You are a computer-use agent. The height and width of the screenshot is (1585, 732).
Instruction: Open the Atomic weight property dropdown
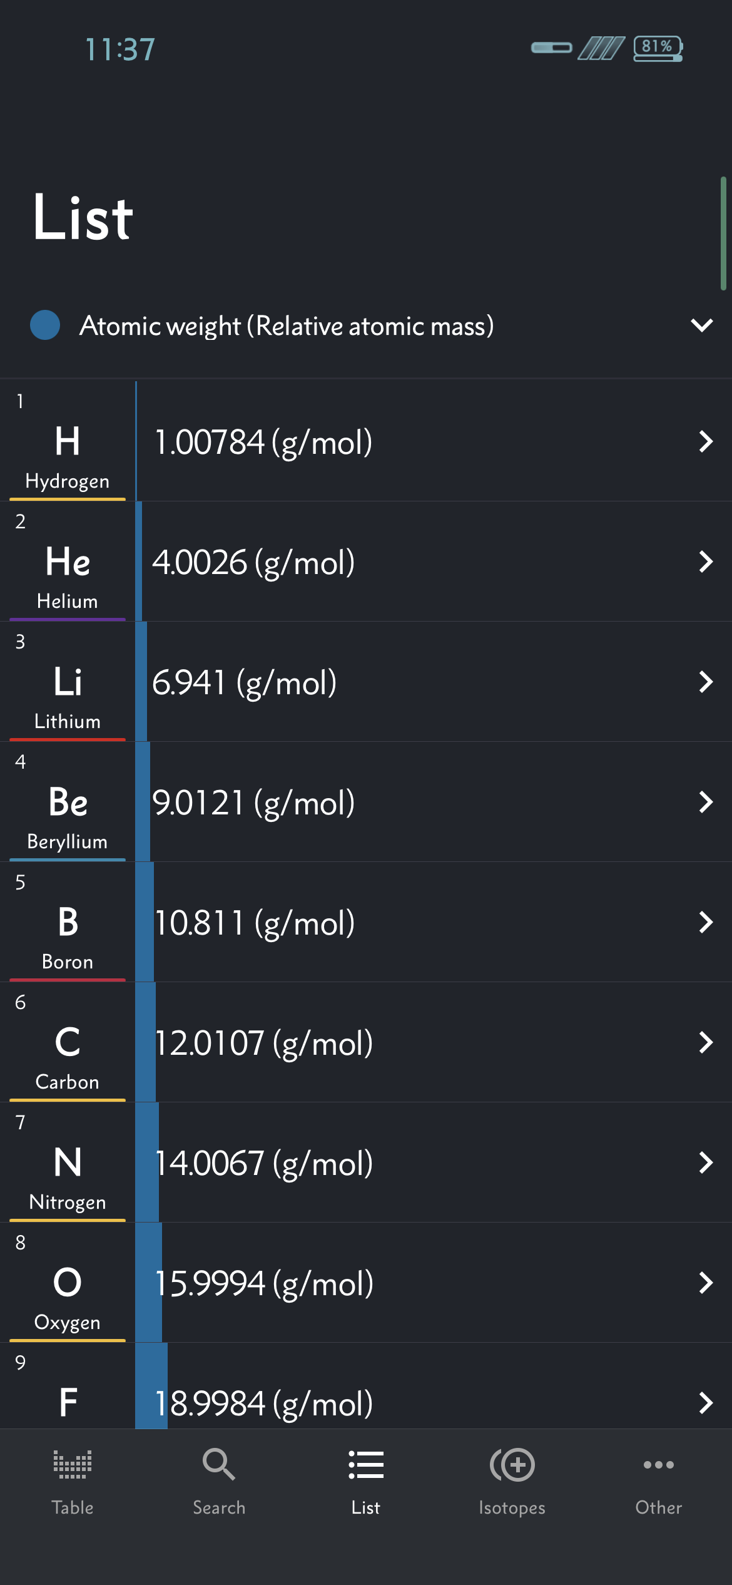click(287, 326)
